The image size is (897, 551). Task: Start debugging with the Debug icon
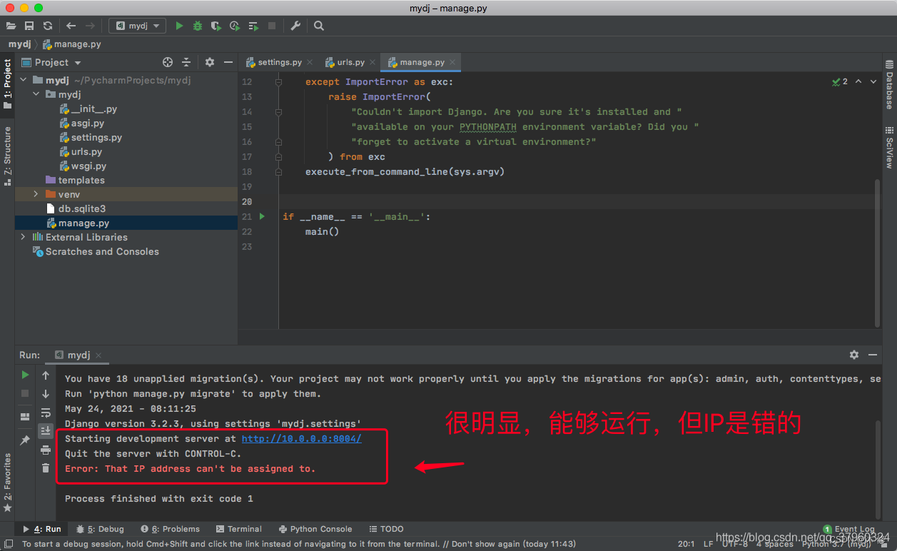click(x=197, y=25)
